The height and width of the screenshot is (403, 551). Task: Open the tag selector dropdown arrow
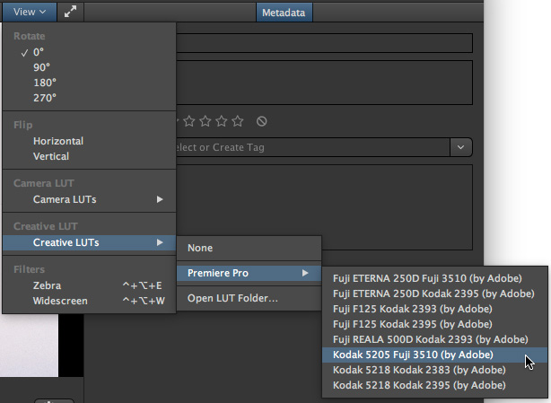click(460, 147)
